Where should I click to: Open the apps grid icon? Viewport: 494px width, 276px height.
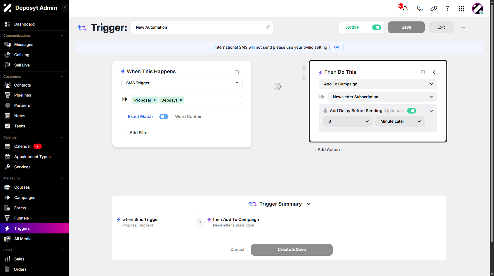[461, 9]
